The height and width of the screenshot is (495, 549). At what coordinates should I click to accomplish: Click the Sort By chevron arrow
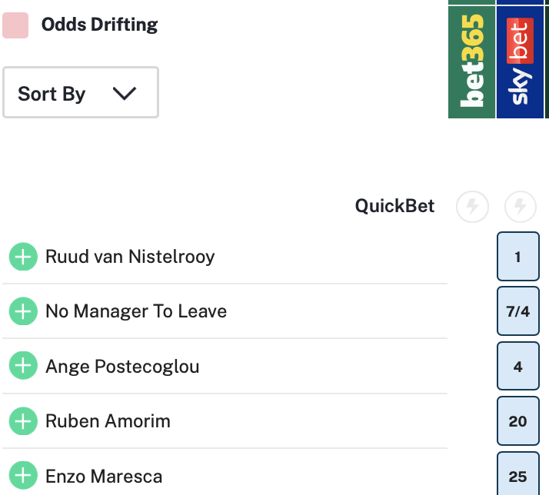[124, 93]
